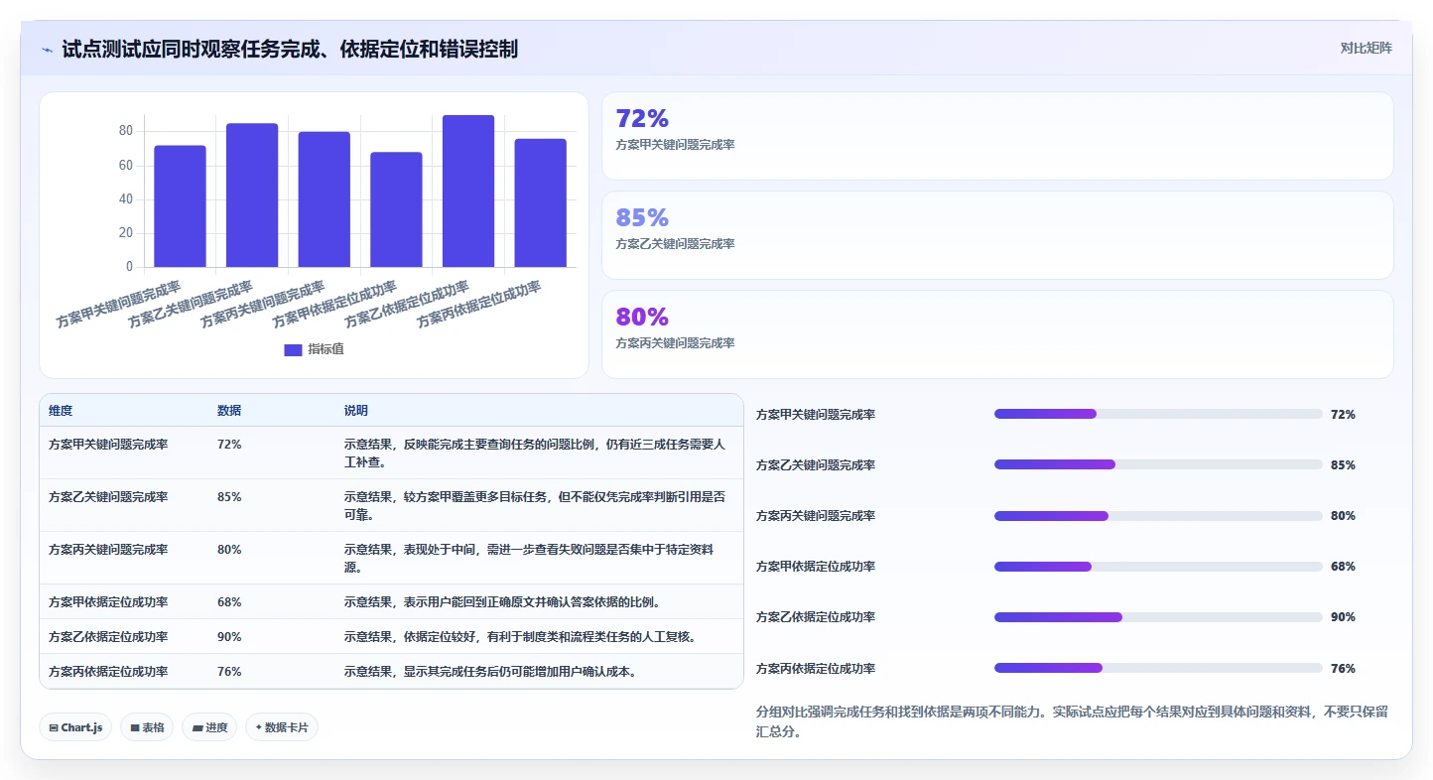Click the description mentioning 增加用户确认成本
This screenshot has height=780, width=1433.
pyautogui.click(x=490, y=672)
